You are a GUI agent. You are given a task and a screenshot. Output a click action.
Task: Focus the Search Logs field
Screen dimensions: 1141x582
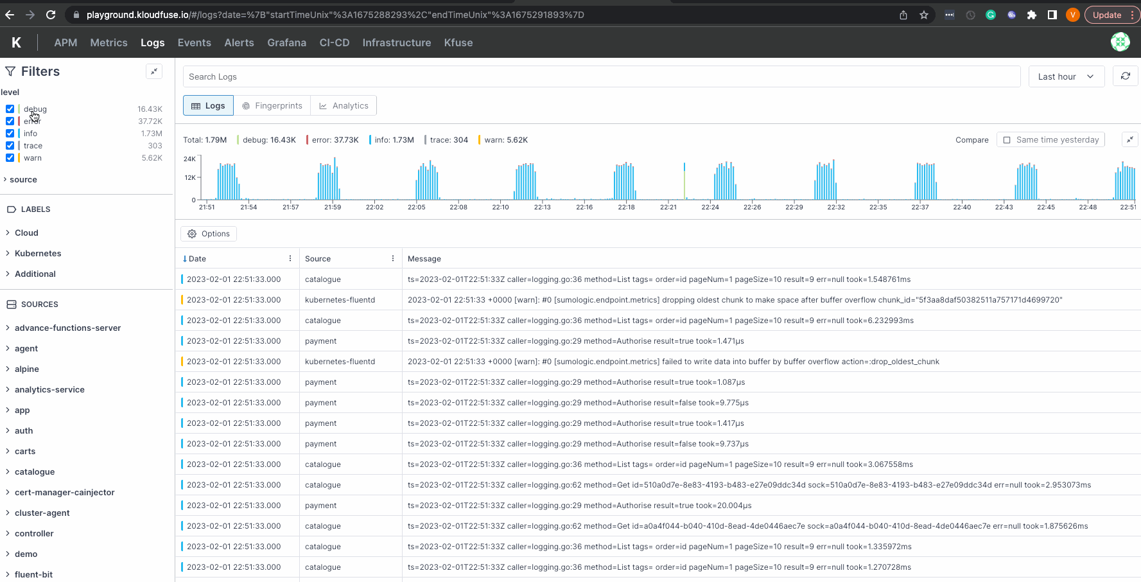click(601, 76)
